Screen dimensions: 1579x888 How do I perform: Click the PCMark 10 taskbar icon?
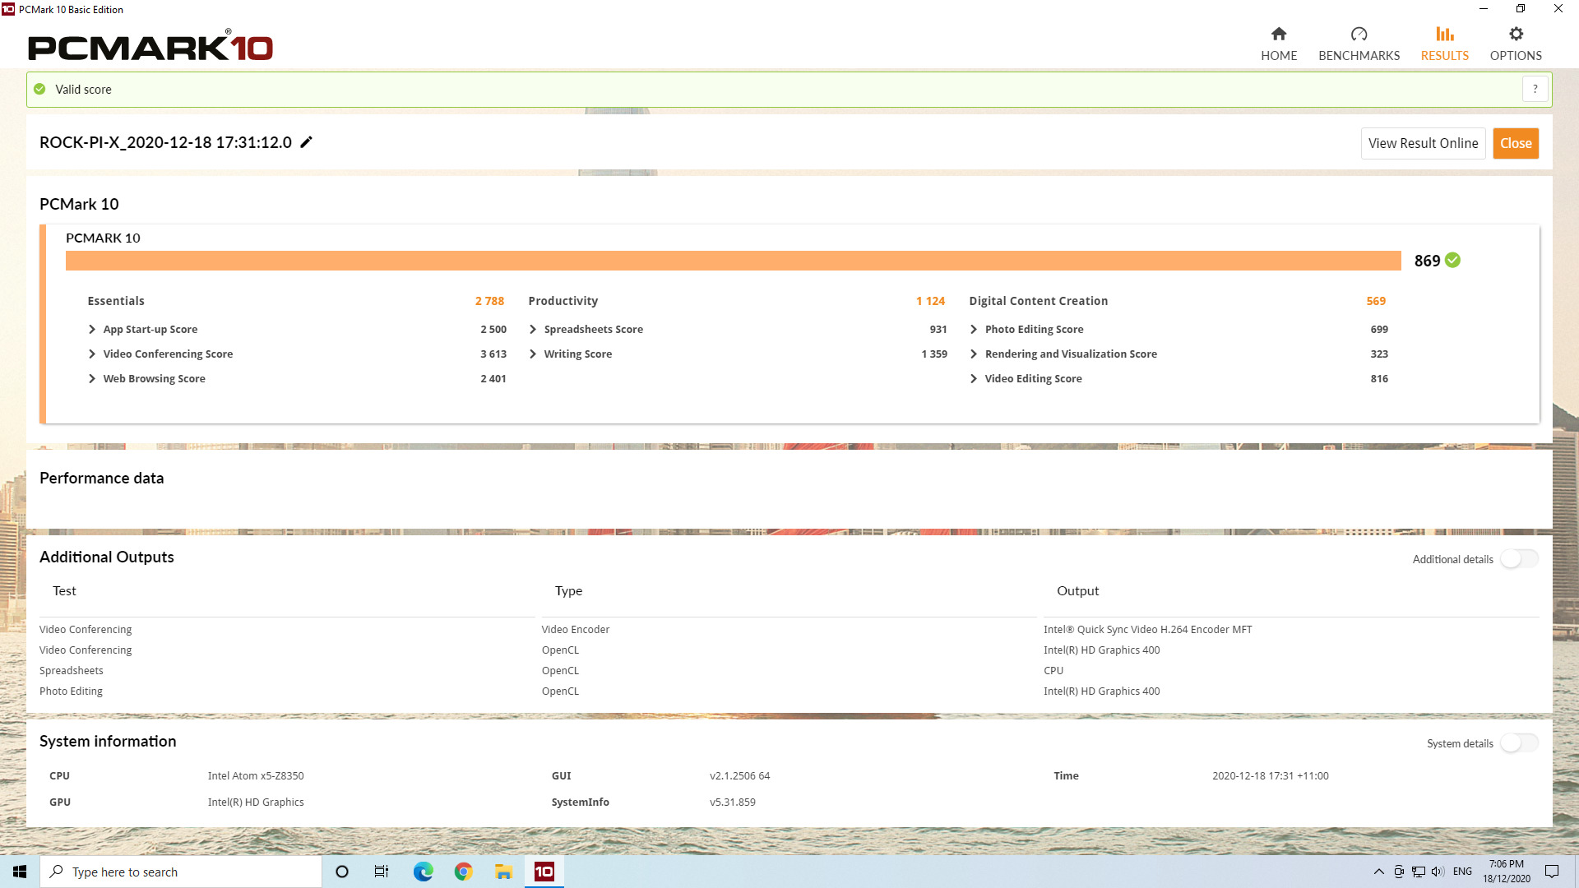[x=544, y=872]
